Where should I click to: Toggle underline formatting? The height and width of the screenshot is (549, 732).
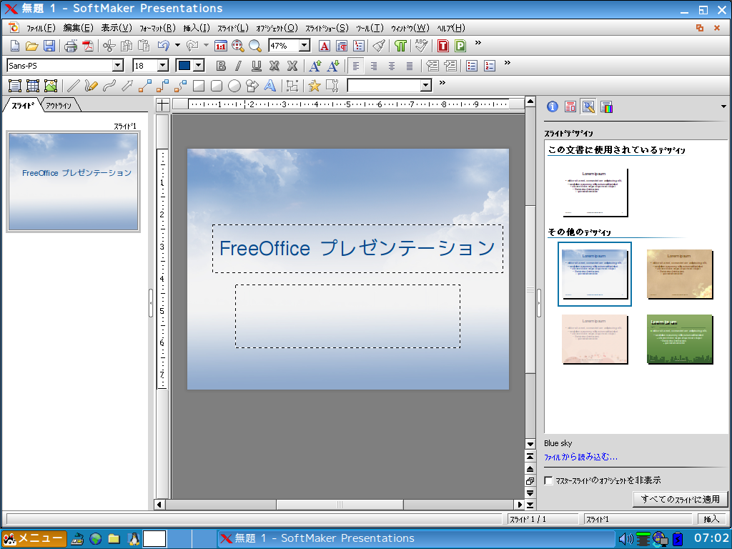[257, 66]
